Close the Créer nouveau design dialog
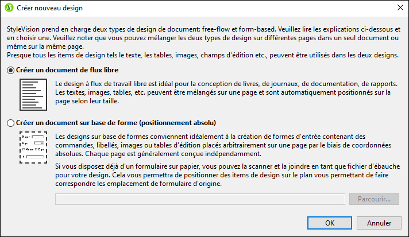Image resolution: width=409 pixels, height=237 pixels. [x=400, y=8]
